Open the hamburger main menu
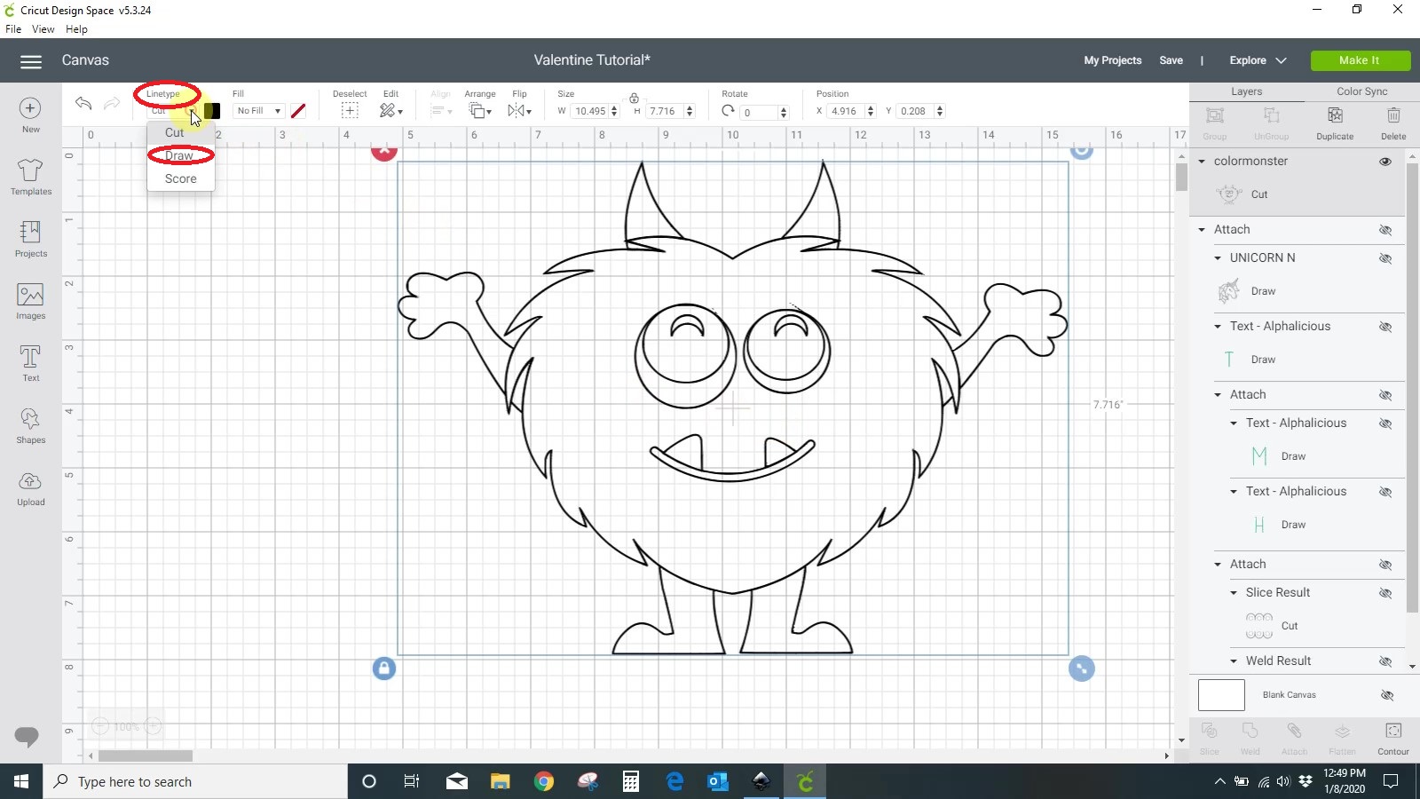Screen dimensions: 1420x799 click(x=31, y=61)
